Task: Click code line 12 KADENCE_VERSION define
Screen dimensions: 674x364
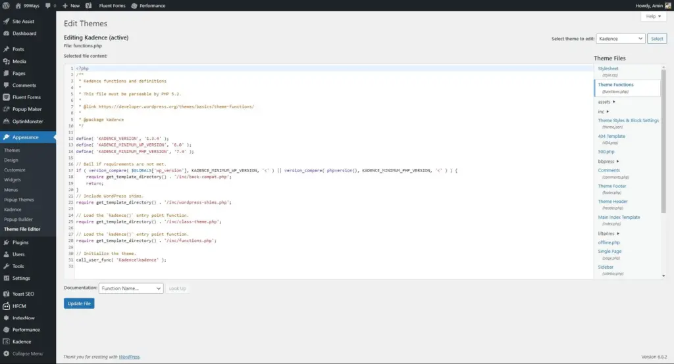Action: [x=122, y=139]
